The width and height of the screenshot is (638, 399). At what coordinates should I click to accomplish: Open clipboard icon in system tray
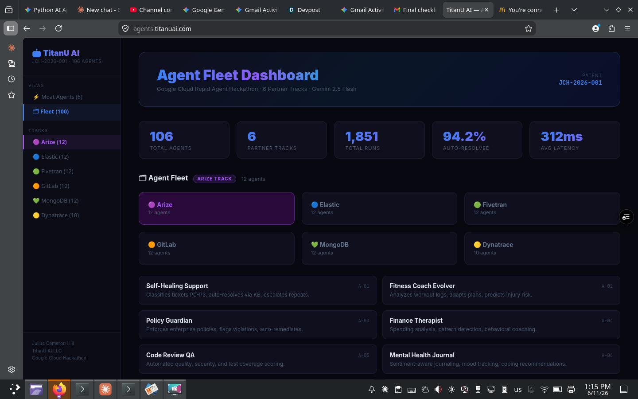[x=398, y=389]
